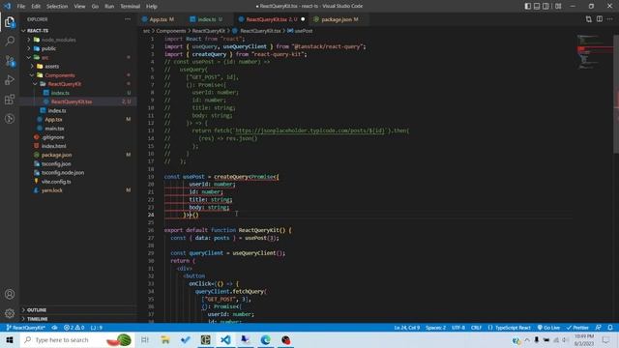Toggle the primary side bar

(x=528, y=6)
